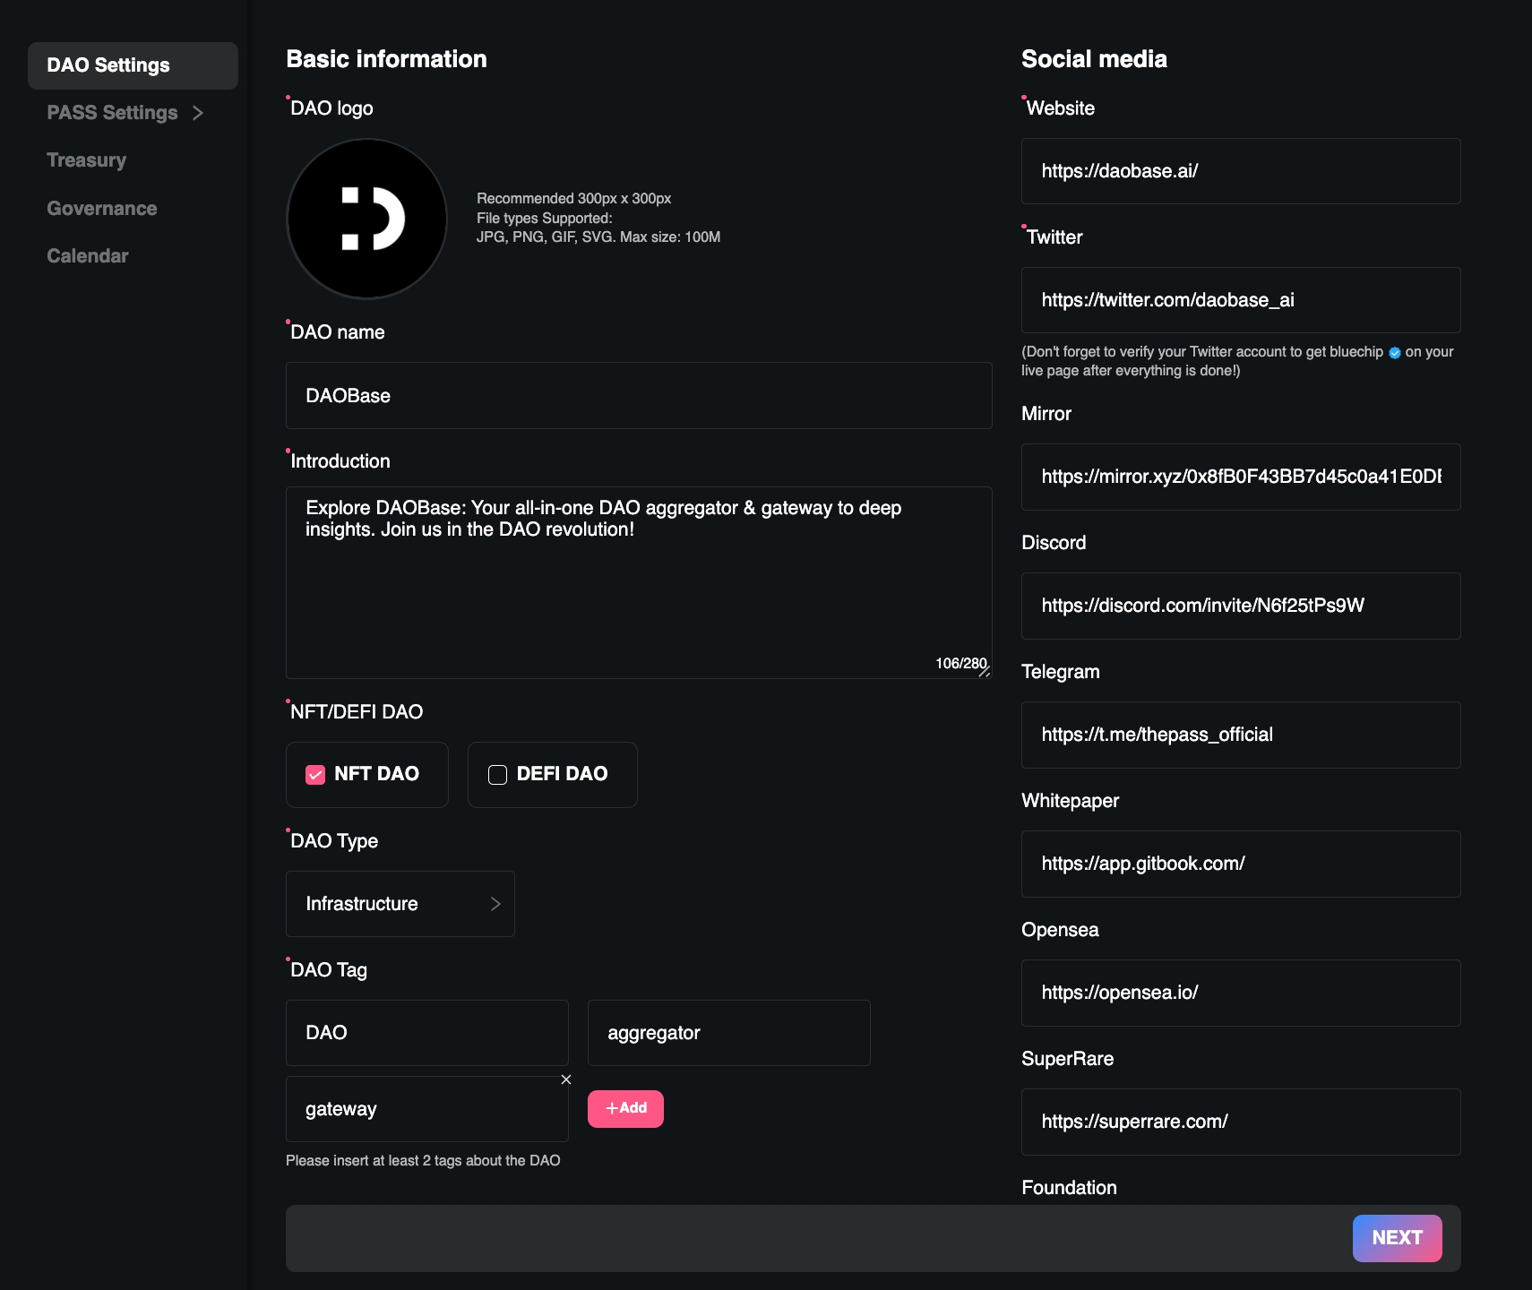Switch to Governance section
The height and width of the screenshot is (1290, 1532).
(102, 209)
